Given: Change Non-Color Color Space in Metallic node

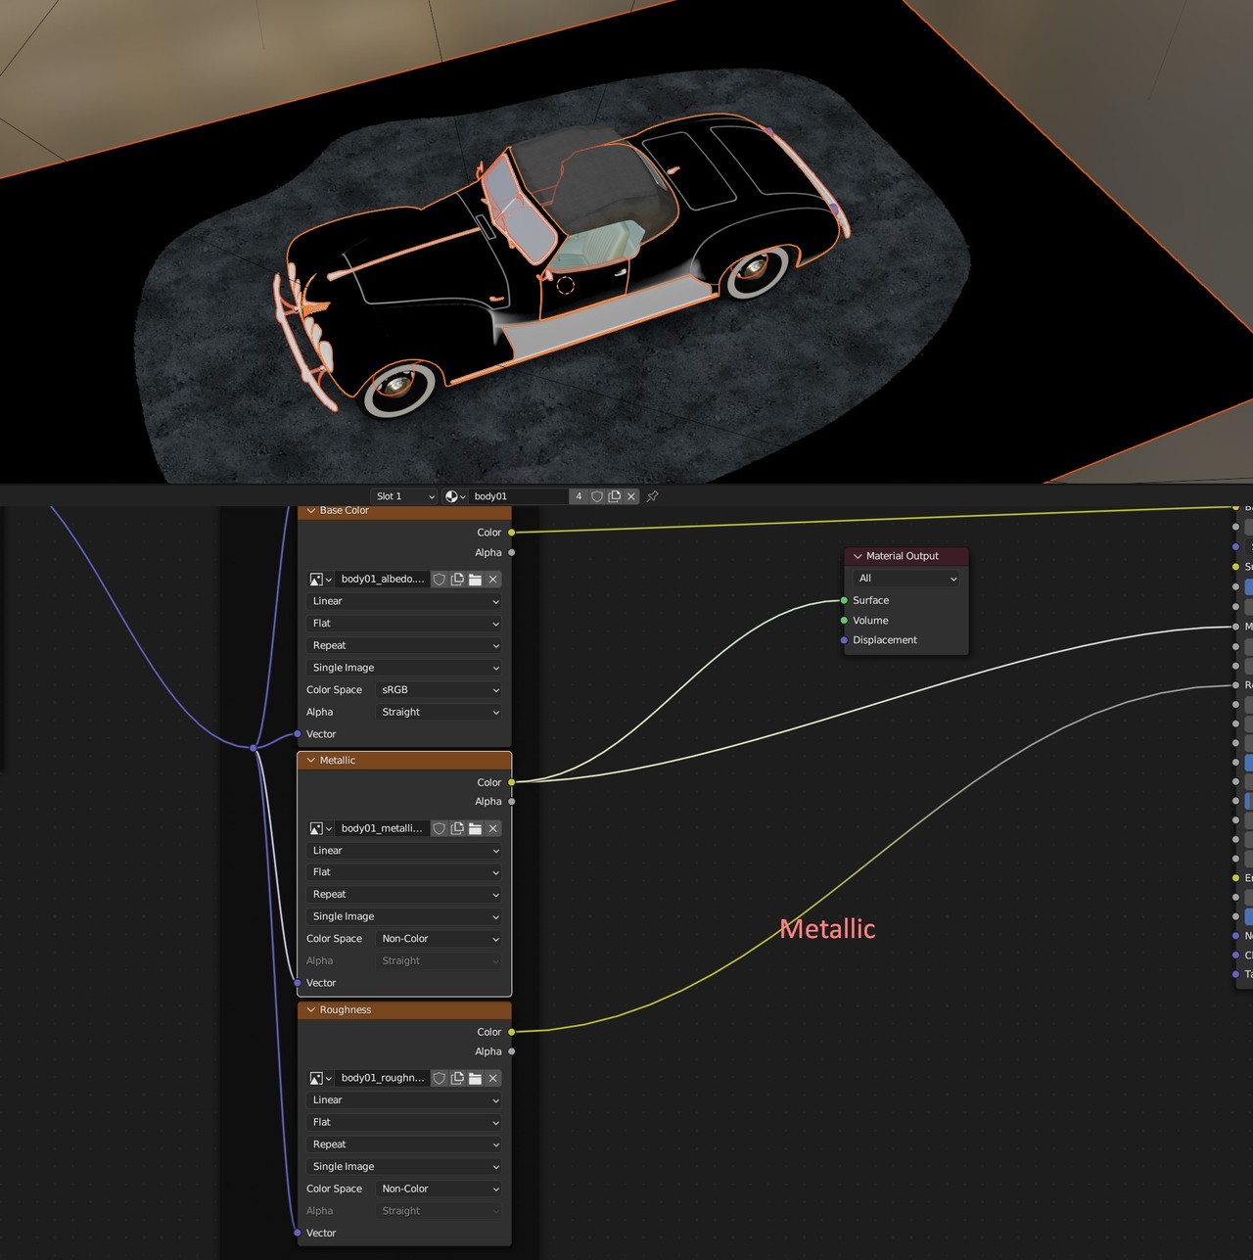Looking at the screenshot, I should [x=440, y=939].
